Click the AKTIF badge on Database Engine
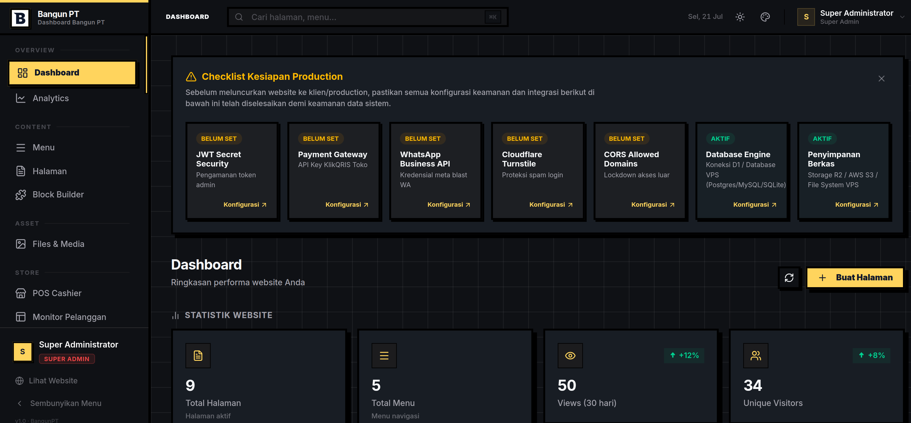Viewport: 911px width, 423px height. click(x=720, y=139)
